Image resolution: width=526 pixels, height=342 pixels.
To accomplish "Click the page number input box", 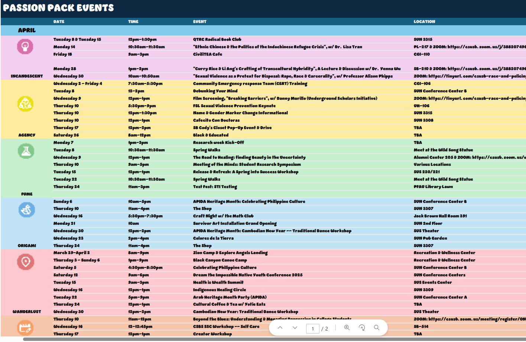I will 313,328.
